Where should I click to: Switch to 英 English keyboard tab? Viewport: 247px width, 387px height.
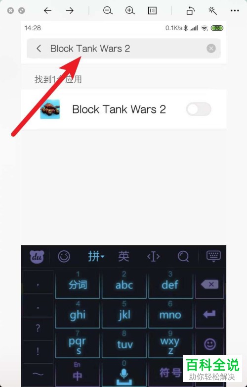(123, 257)
